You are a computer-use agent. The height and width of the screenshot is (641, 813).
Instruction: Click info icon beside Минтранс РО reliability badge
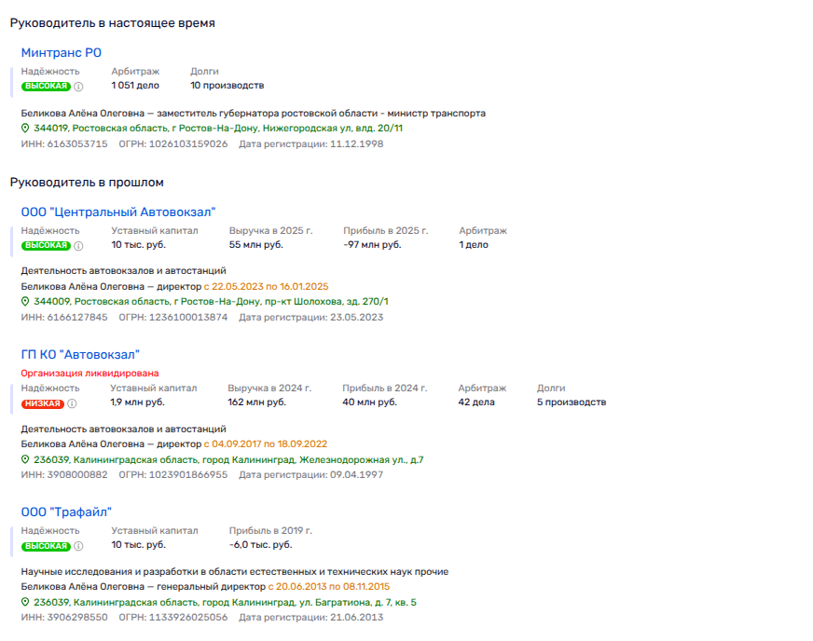(x=78, y=87)
